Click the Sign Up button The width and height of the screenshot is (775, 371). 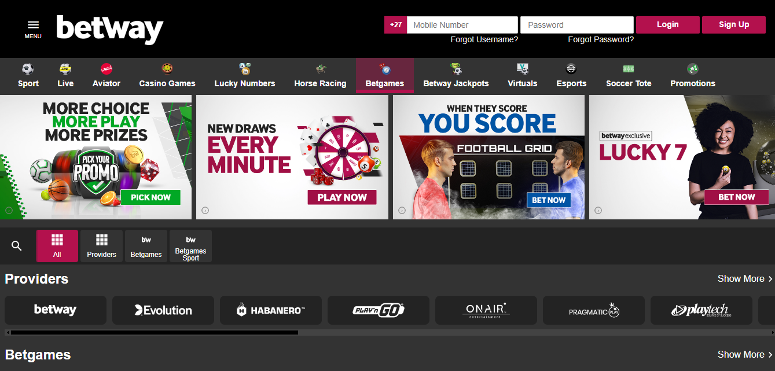click(733, 25)
